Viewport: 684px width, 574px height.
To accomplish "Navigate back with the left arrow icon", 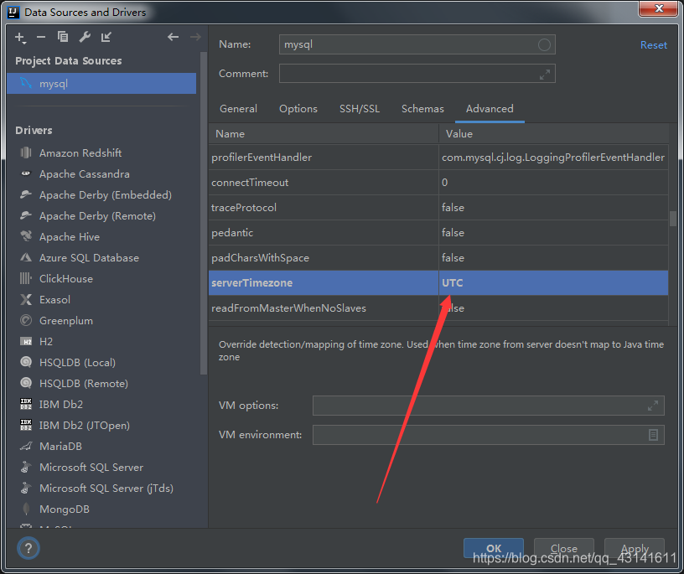I will [x=173, y=37].
